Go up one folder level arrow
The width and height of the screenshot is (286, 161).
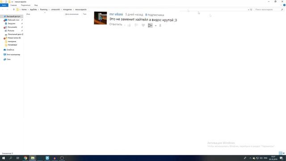click(14, 9)
